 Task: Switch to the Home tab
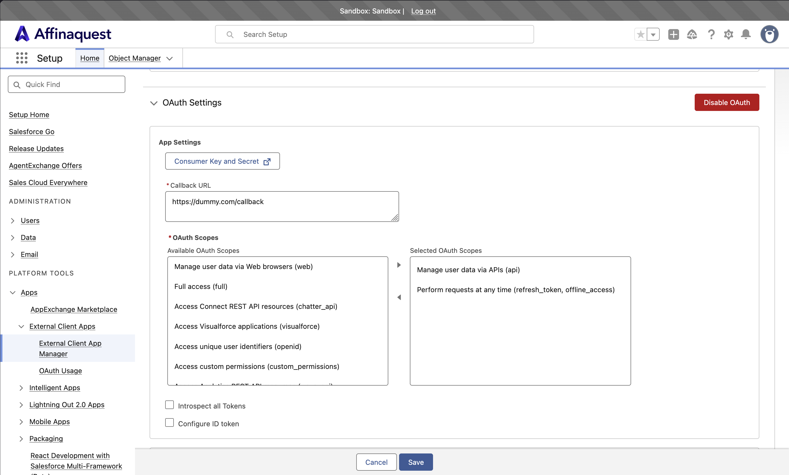(90, 58)
